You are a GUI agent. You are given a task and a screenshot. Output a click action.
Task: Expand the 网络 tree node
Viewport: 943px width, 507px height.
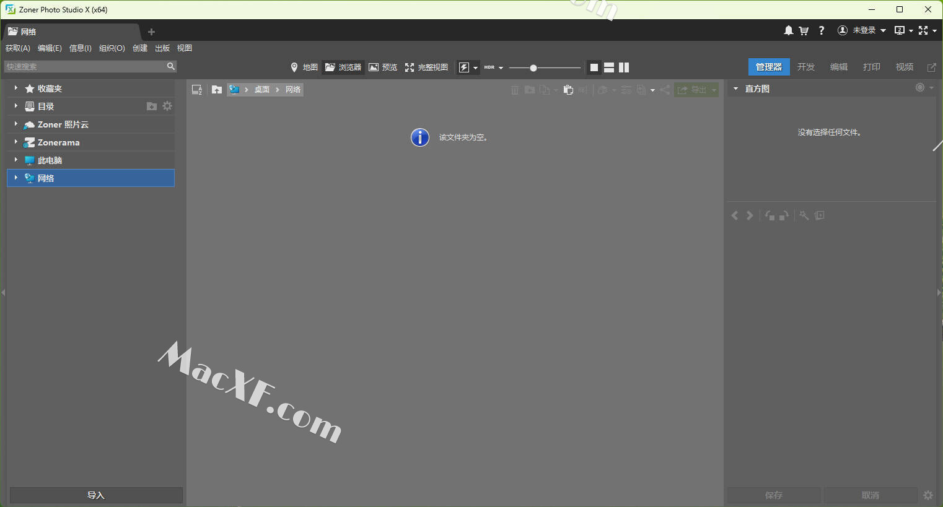[x=15, y=178]
